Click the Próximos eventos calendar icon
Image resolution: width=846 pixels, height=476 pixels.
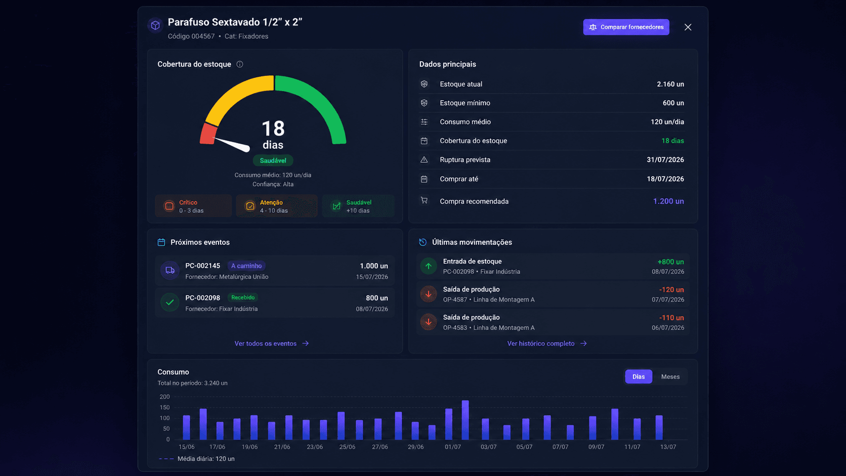(x=161, y=242)
